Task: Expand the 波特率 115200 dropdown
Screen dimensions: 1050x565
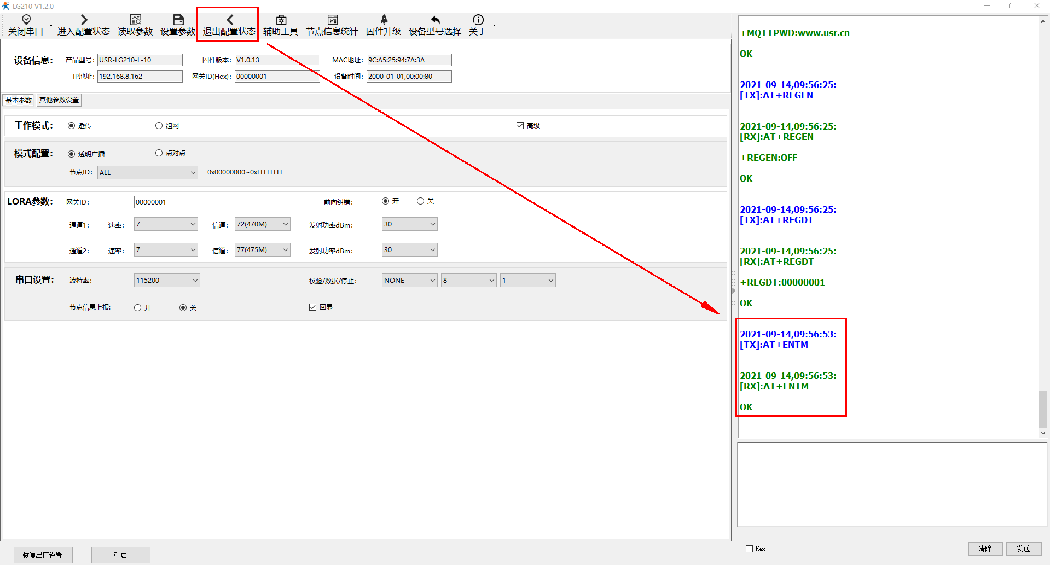Action: [167, 281]
